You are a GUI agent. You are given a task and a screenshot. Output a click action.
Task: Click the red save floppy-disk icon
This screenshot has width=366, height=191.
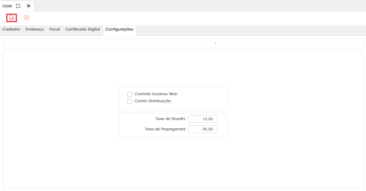[11, 18]
